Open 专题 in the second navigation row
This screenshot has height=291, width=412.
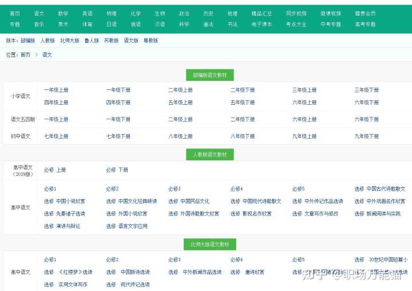pyautogui.click(x=15, y=24)
